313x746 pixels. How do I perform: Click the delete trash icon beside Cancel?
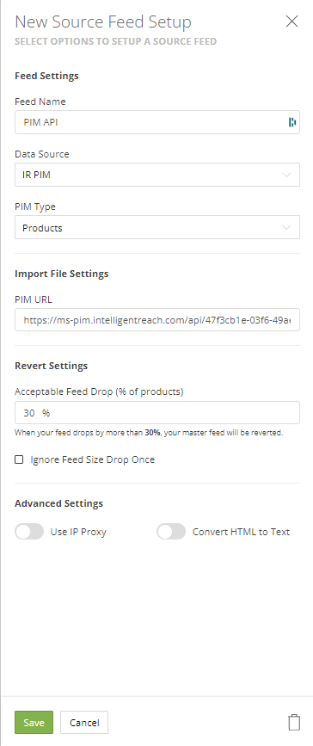(294, 722)
